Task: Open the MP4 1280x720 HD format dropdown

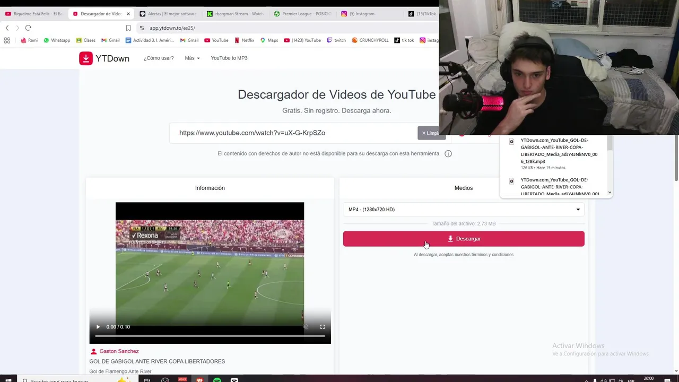Action: pyautogui.click(x=464, y=210)
